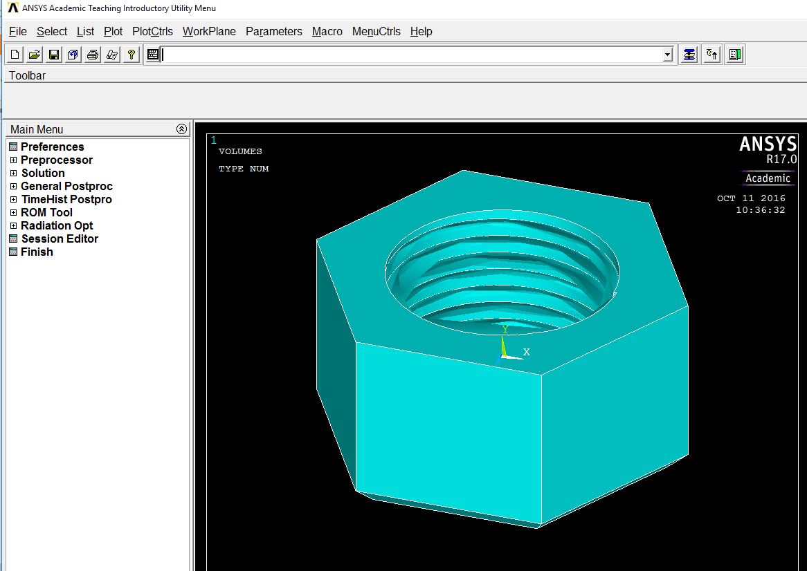Collapse the Main Menu panel chevron

[x=181, y=129]
